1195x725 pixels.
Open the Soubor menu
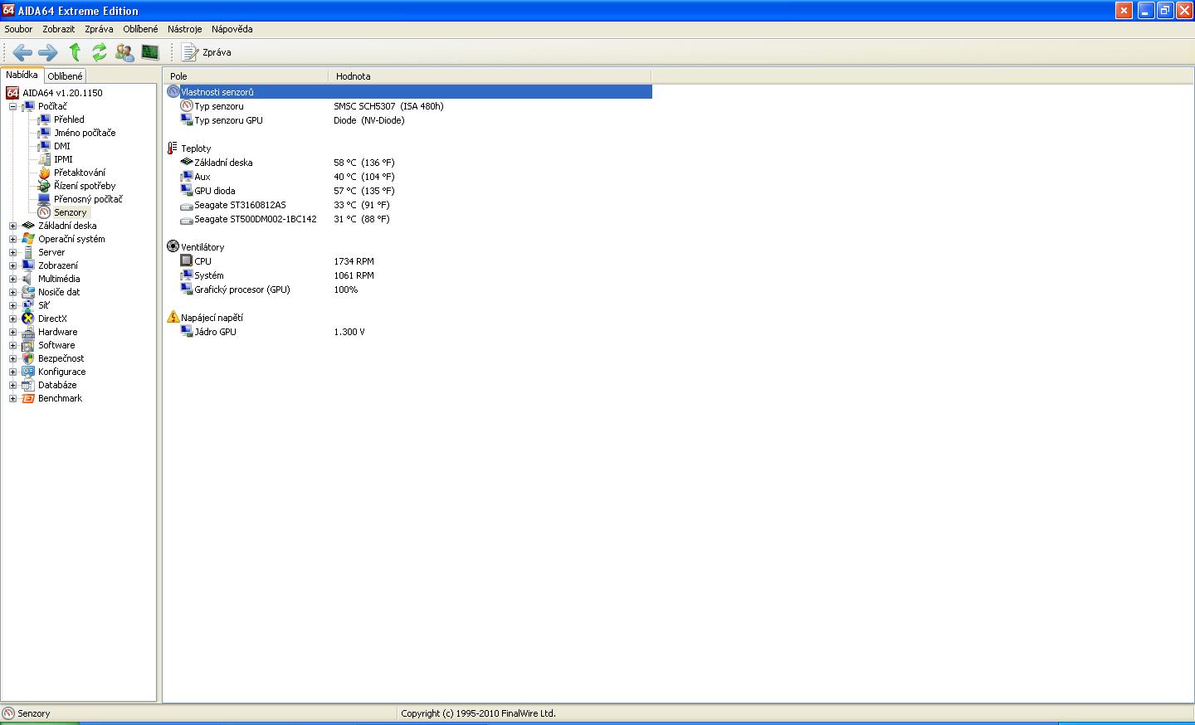(x=18, y=29)
